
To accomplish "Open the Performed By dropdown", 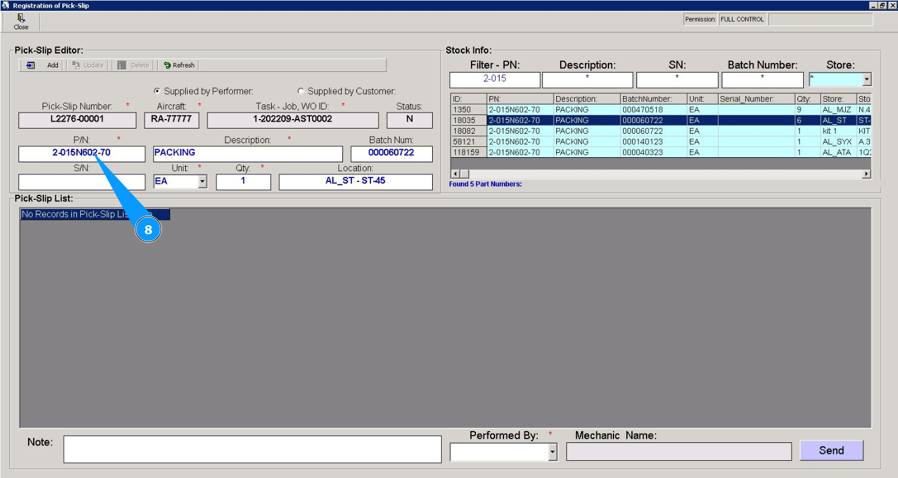I will (x=552, y=453).
